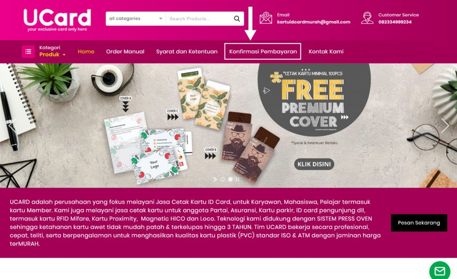Open Konfirmasi Pembayaran page
Viewport: 457px width, 279px height.
(x=262, y=52)
